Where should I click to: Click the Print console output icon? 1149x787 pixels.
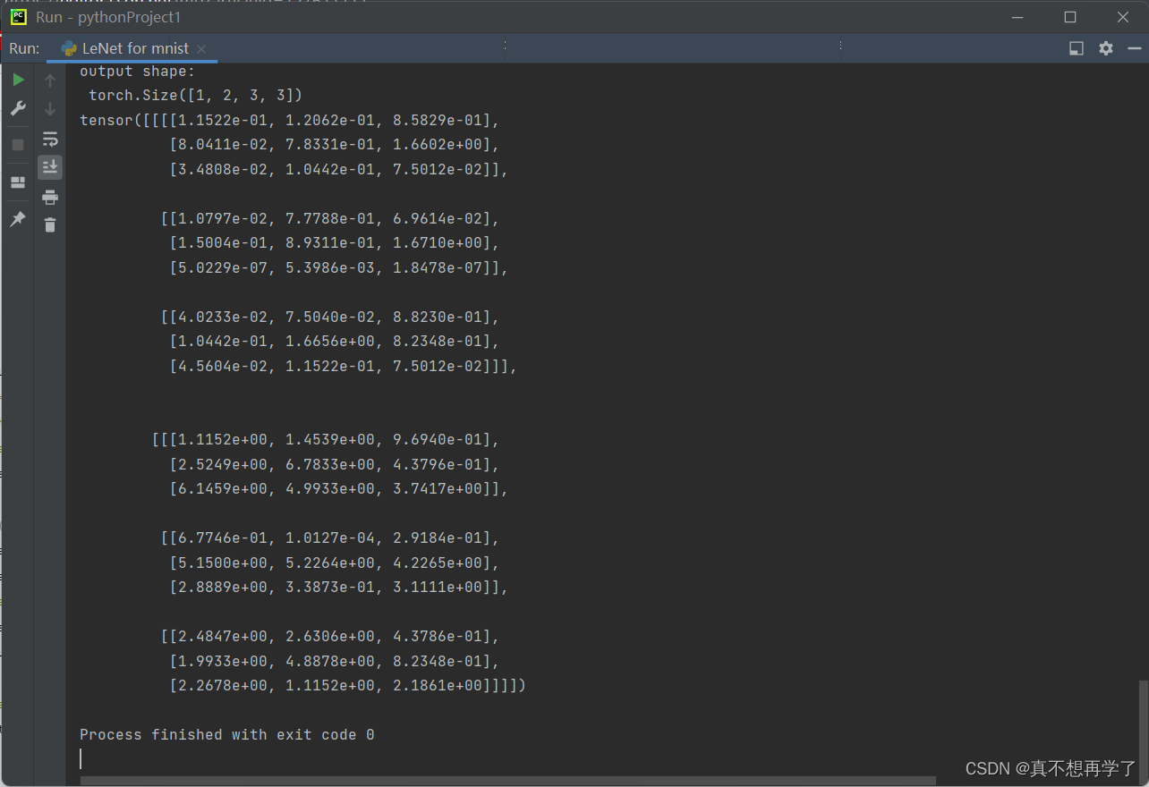(x=50, y=197)
